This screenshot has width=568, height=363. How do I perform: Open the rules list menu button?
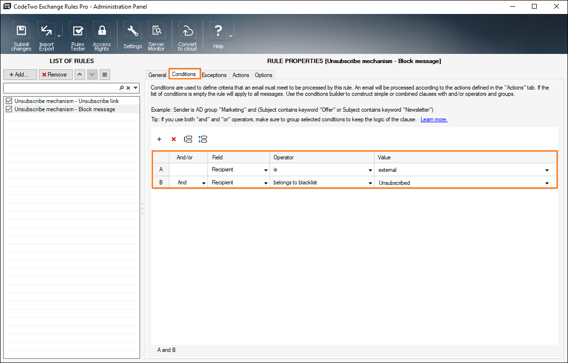point(104,75)
